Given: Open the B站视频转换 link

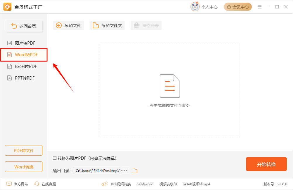Looking at the screenshot, I should [121, 184].
